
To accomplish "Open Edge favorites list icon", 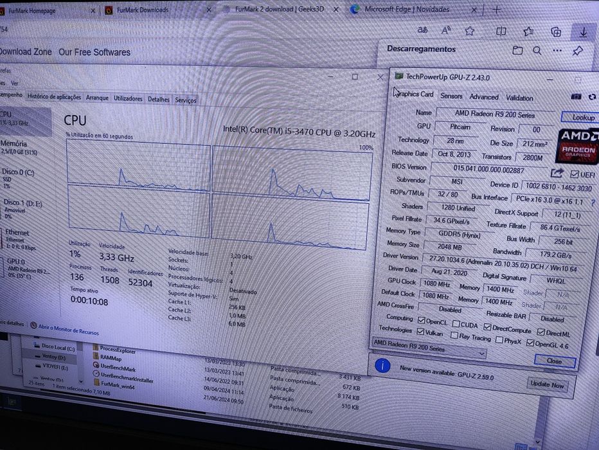I will click(529, 32).
